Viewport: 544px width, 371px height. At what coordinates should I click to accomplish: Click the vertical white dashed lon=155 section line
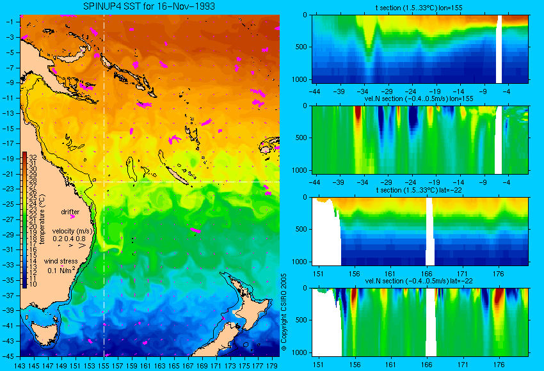(104, 185)
